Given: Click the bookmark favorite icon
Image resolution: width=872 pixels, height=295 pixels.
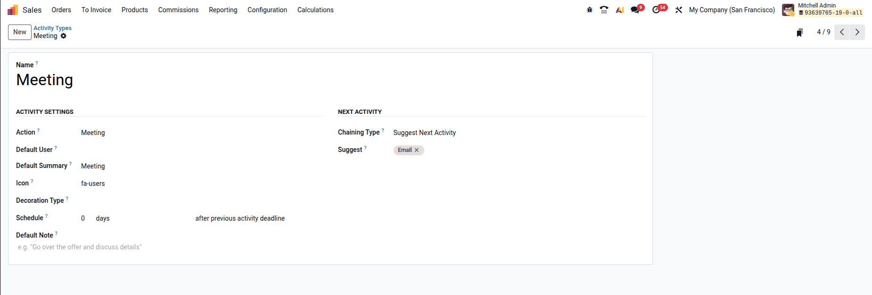Looking at the screenshot, I should pyautogui.click(x=799, y=32).
